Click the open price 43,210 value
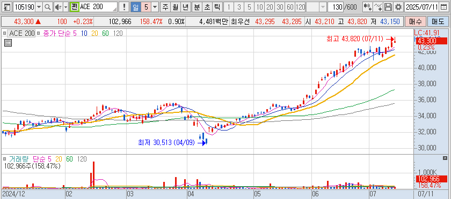Viewport: 451px width, 199px height. (x=325, y=21)
